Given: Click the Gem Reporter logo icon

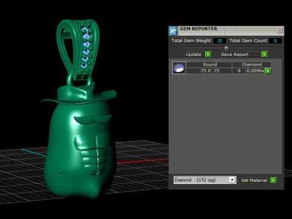Looking at the screenshot, I should pyautogui.click(x=173, y=30).
